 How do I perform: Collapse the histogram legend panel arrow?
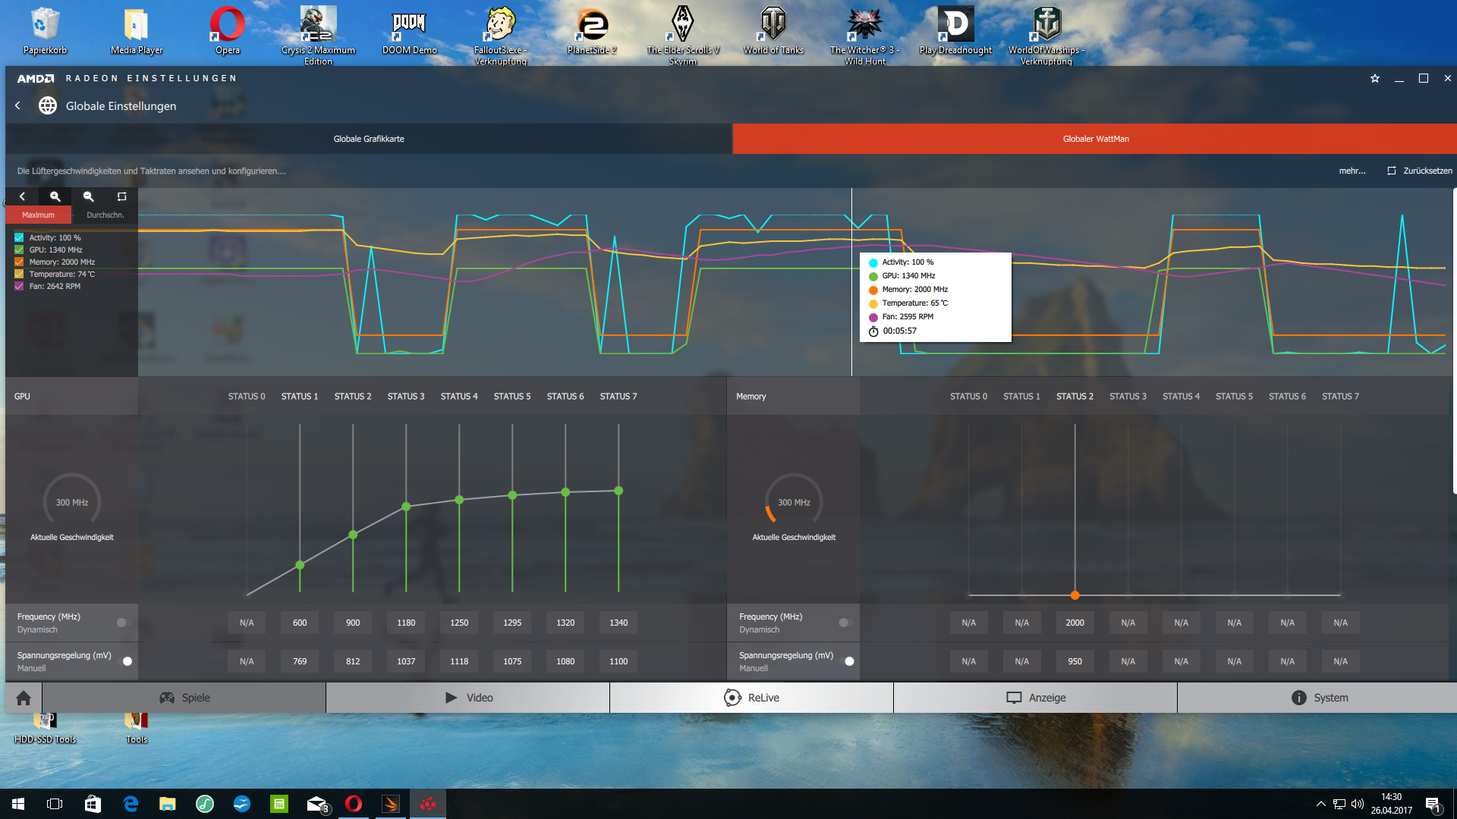(x=22, y=196)
